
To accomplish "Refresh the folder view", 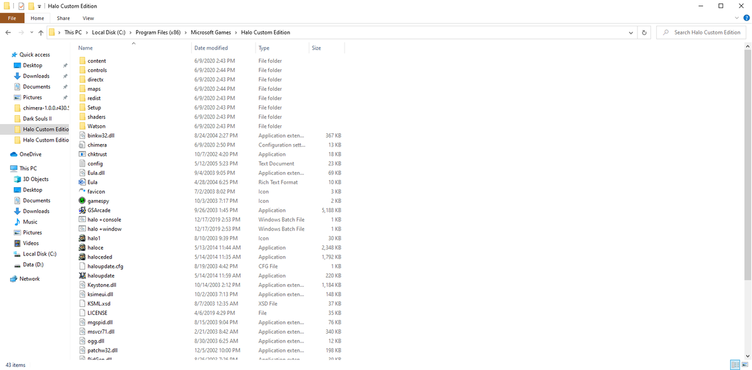I will pos(644,33).
